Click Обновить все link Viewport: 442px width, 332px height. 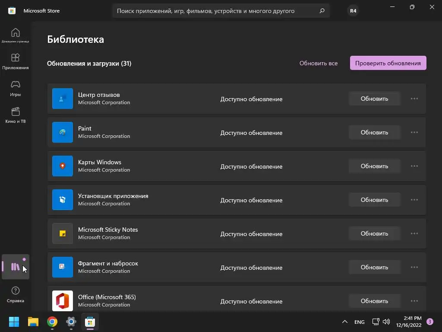[x=319, y=63]
